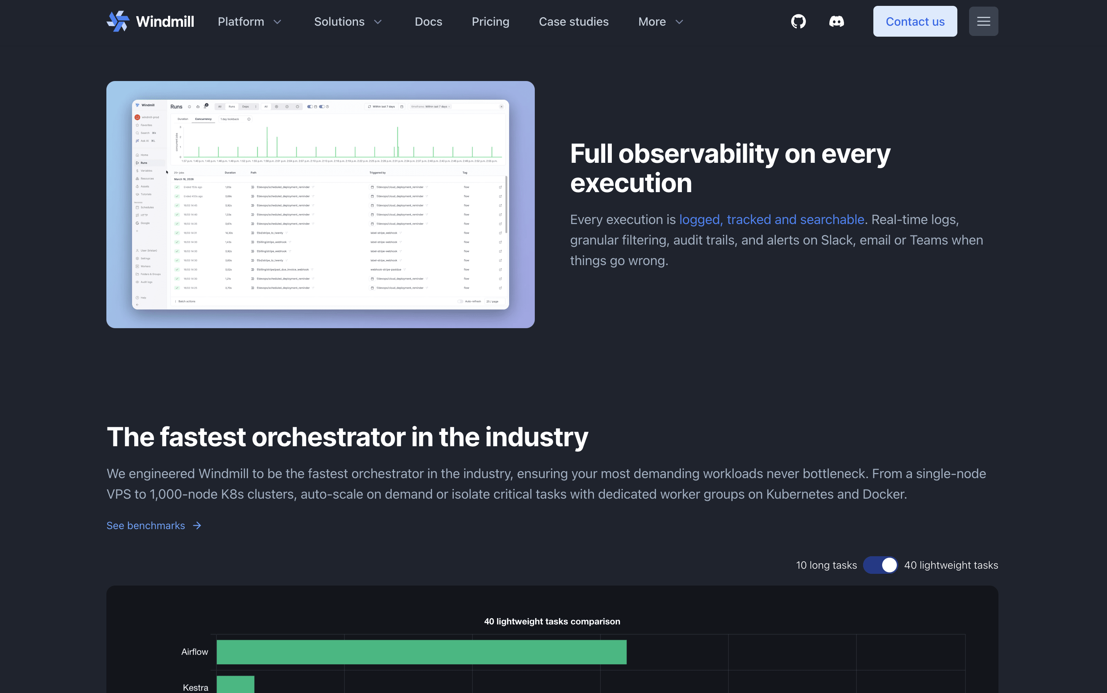Open Workers in the preview sidebar
This screenshot has width=1107, height=693.
click(143, 266)
